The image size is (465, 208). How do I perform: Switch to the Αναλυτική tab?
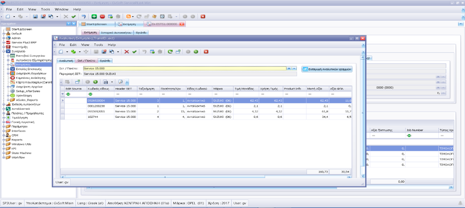pyautogui.click(x=65, y=61)
